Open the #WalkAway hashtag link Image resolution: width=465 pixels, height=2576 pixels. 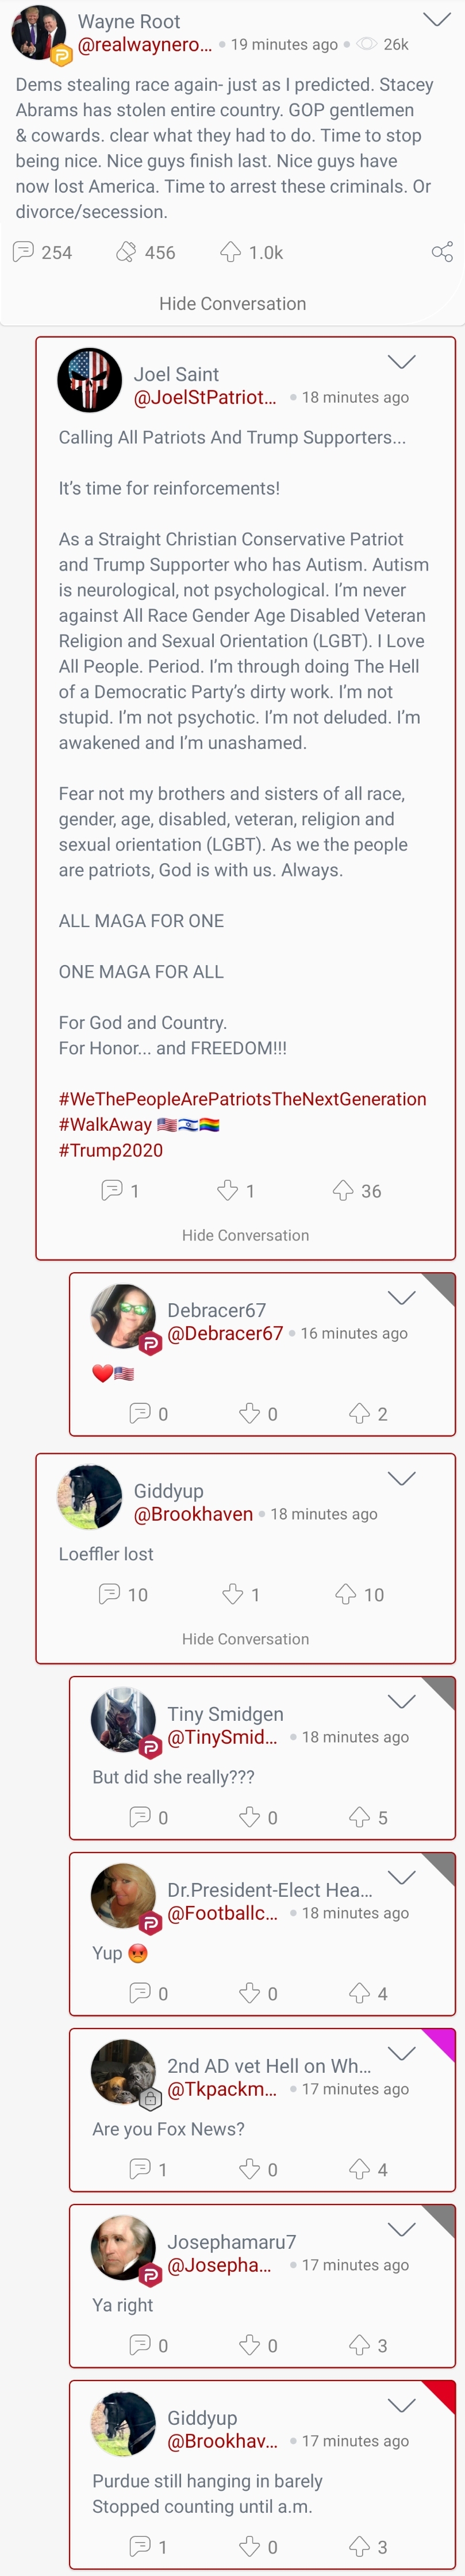click(105, 1124)
